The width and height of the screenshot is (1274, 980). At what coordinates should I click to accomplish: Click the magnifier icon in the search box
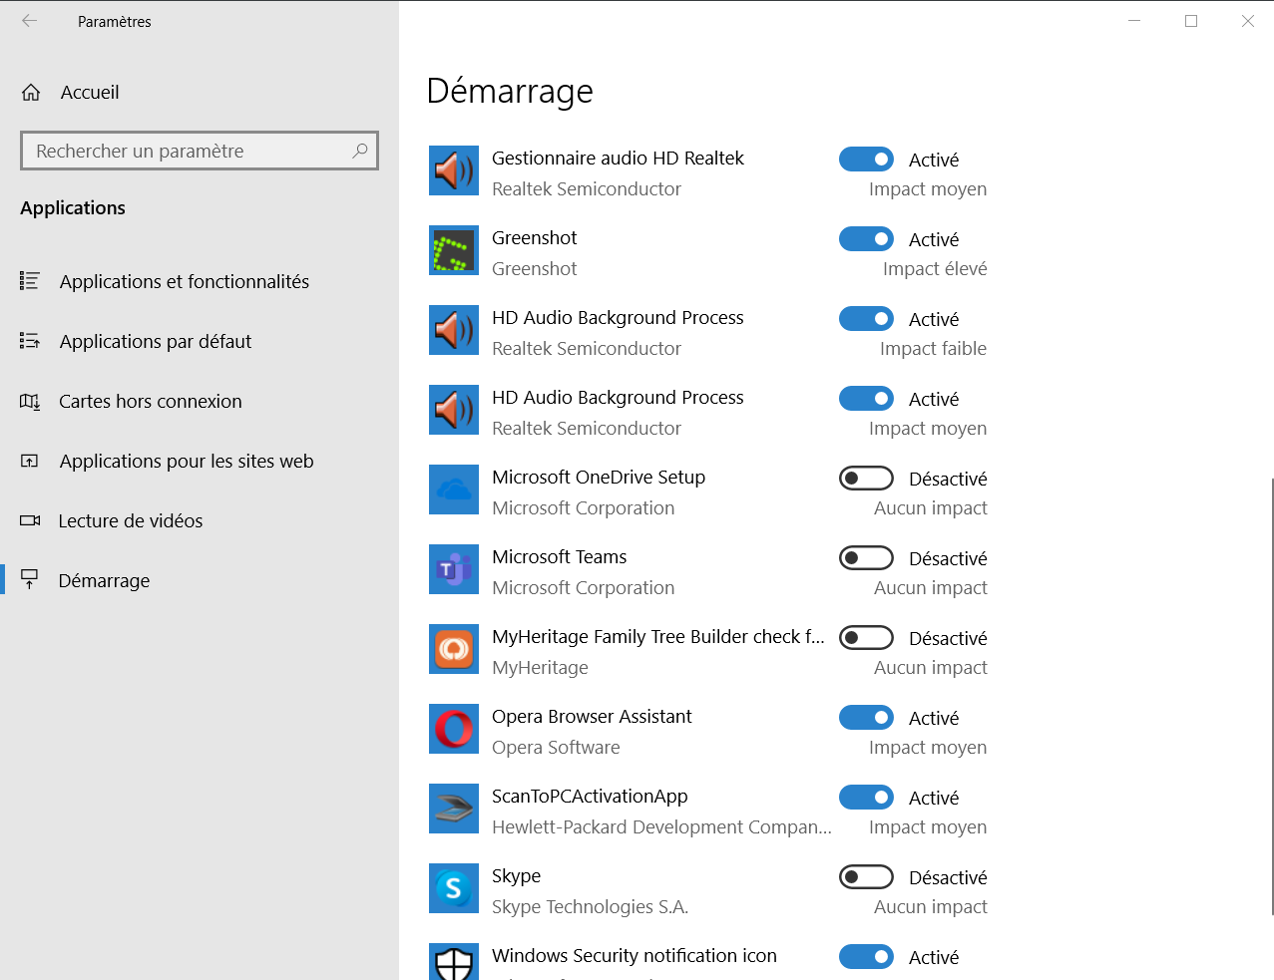(x=360, y=151)
